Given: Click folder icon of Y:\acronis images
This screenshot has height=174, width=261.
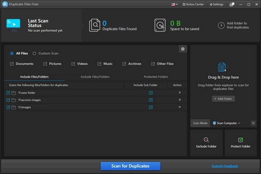Looking at the screenshot, I should [x=13, y=100].
